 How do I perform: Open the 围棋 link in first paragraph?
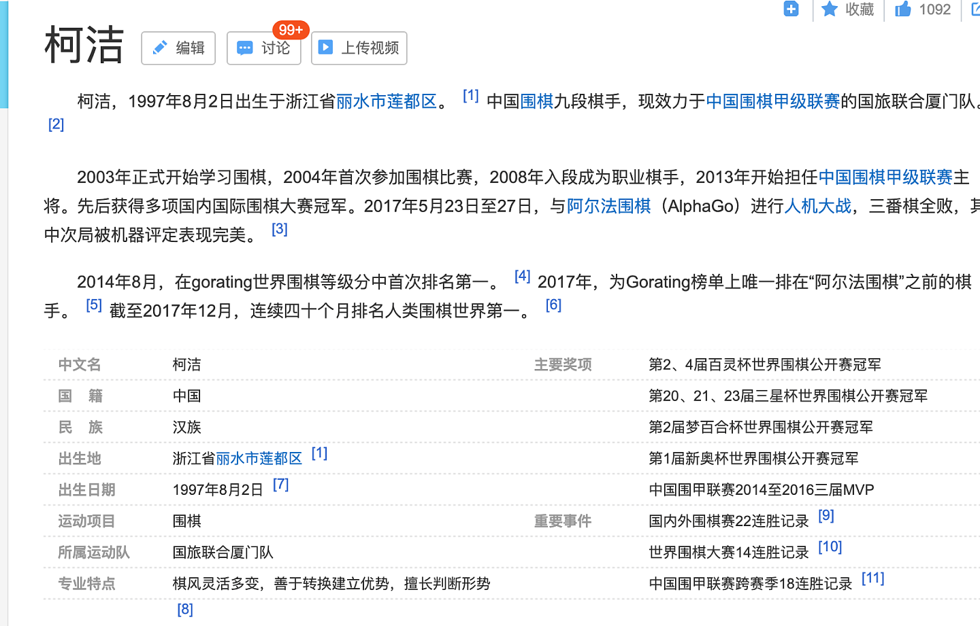(x=537, y=101)
